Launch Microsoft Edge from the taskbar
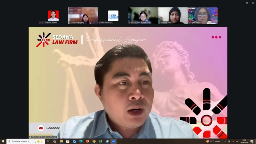 coord(81,141)
